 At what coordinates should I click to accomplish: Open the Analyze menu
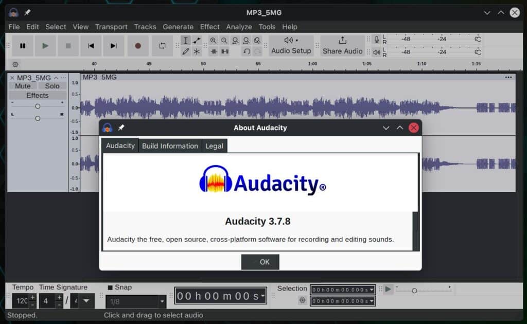pos(239,27)
